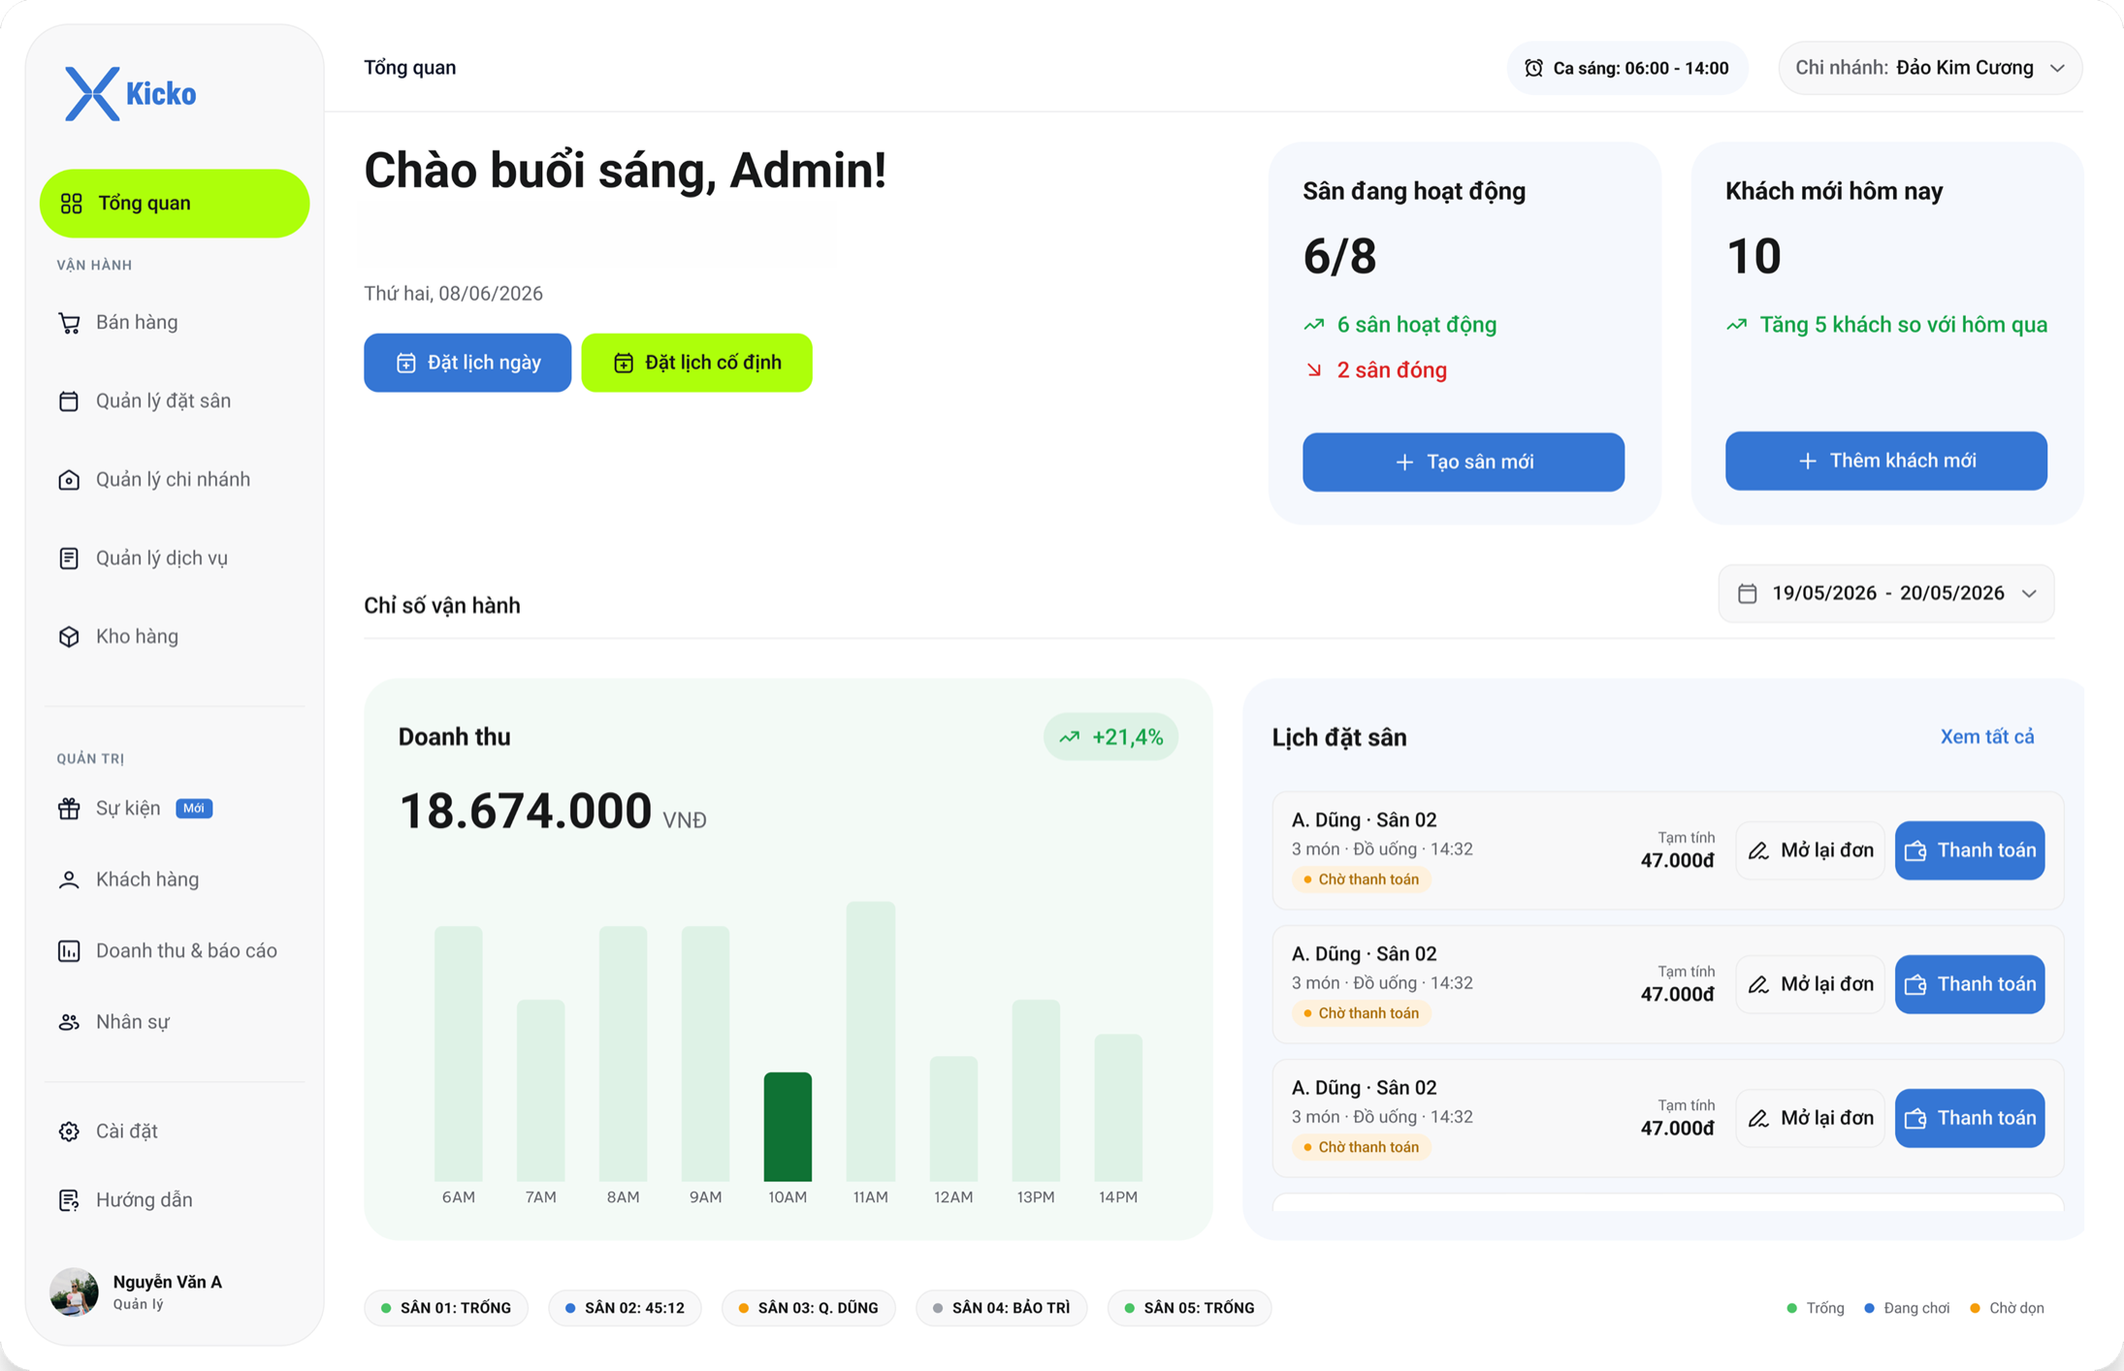Click the SÂN 02: 45:12 status chip
The height and width of the screenshot is (1371, 2124).
[x=625, y=1308]
